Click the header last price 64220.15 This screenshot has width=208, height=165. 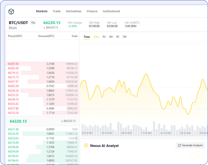[52, 23]
